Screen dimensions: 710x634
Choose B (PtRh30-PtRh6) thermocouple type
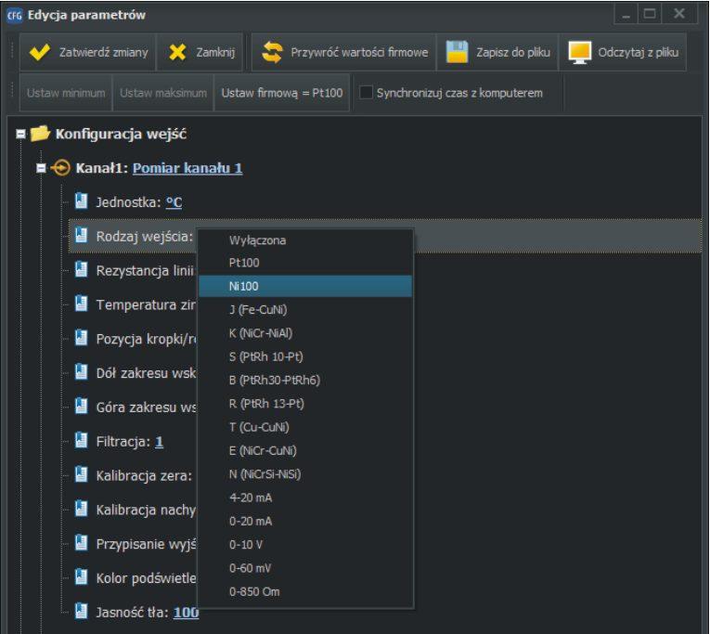tap(305, 381)
